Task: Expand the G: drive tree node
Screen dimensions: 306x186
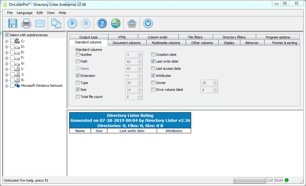Action: [7, 64]
